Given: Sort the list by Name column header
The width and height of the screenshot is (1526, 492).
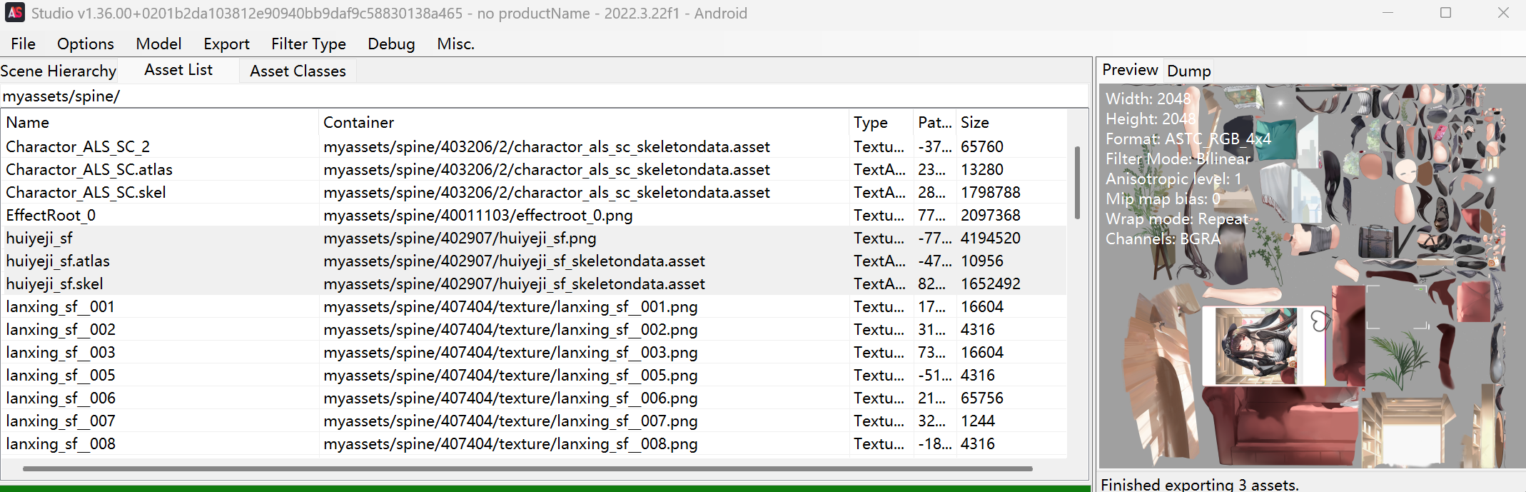Looking at the screenshot, I should 158,123.
